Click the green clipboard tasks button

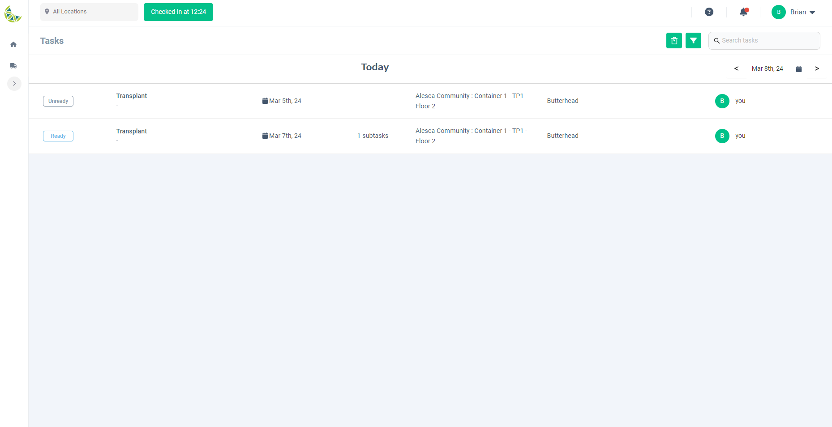click(674, 41)
